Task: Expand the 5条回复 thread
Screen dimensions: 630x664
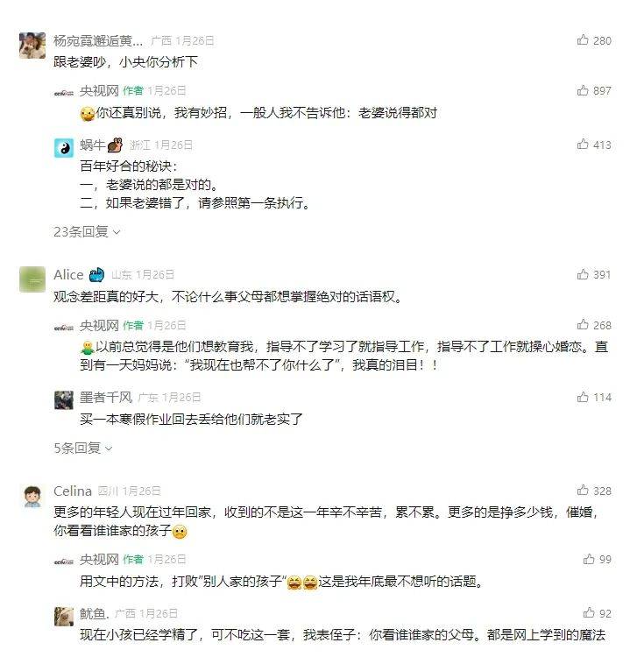Action: [83, 448]
